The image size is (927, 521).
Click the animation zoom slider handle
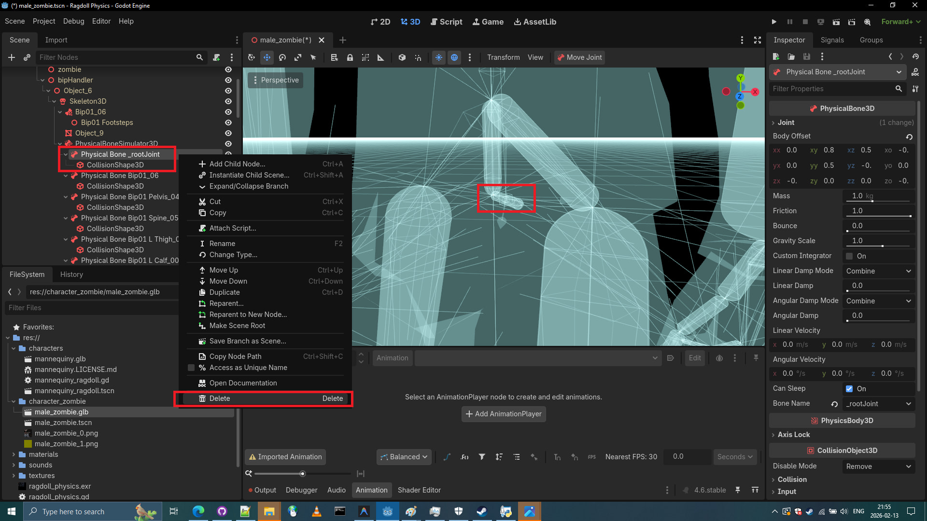pos(303,474)
